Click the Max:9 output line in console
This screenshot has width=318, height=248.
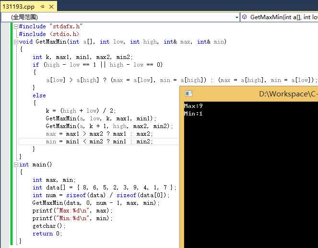pyautogui.click(x=193, y=106)
